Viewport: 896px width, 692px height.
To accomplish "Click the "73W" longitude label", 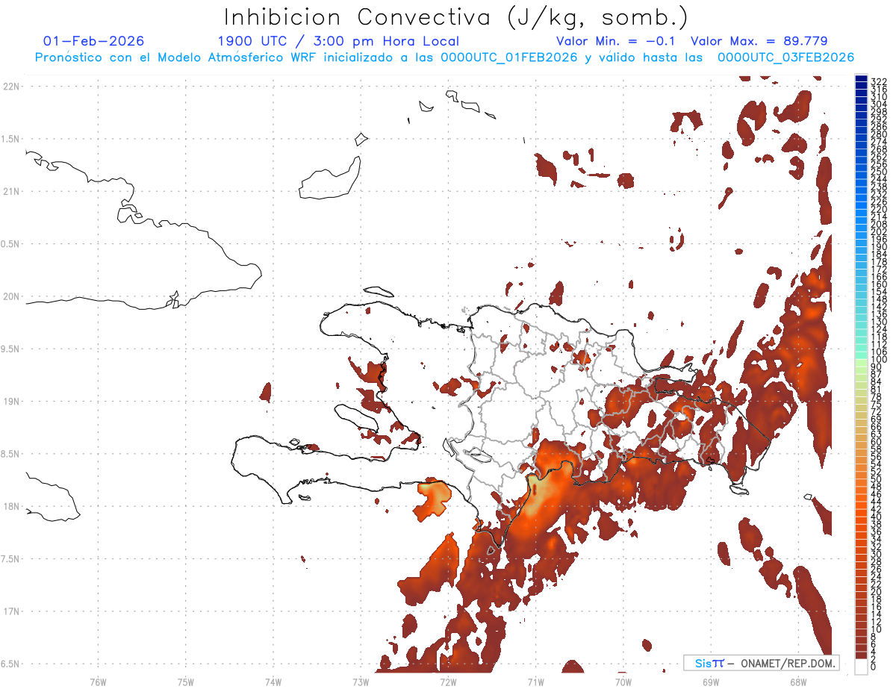I will pyautogui.click(x=361, y=681).
